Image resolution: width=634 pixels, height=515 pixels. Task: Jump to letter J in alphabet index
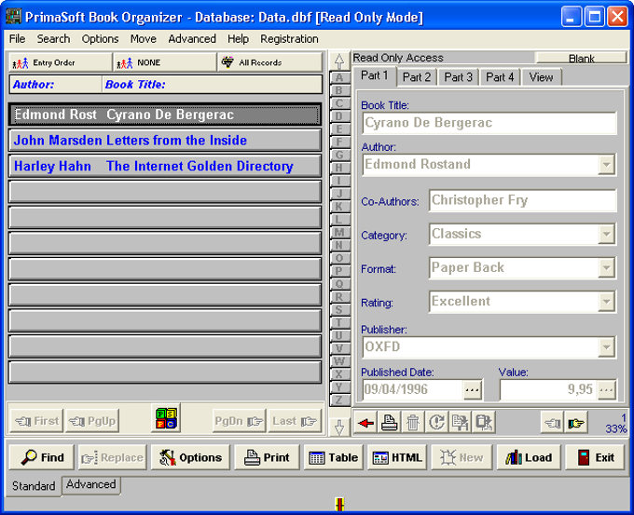(339, 194)
